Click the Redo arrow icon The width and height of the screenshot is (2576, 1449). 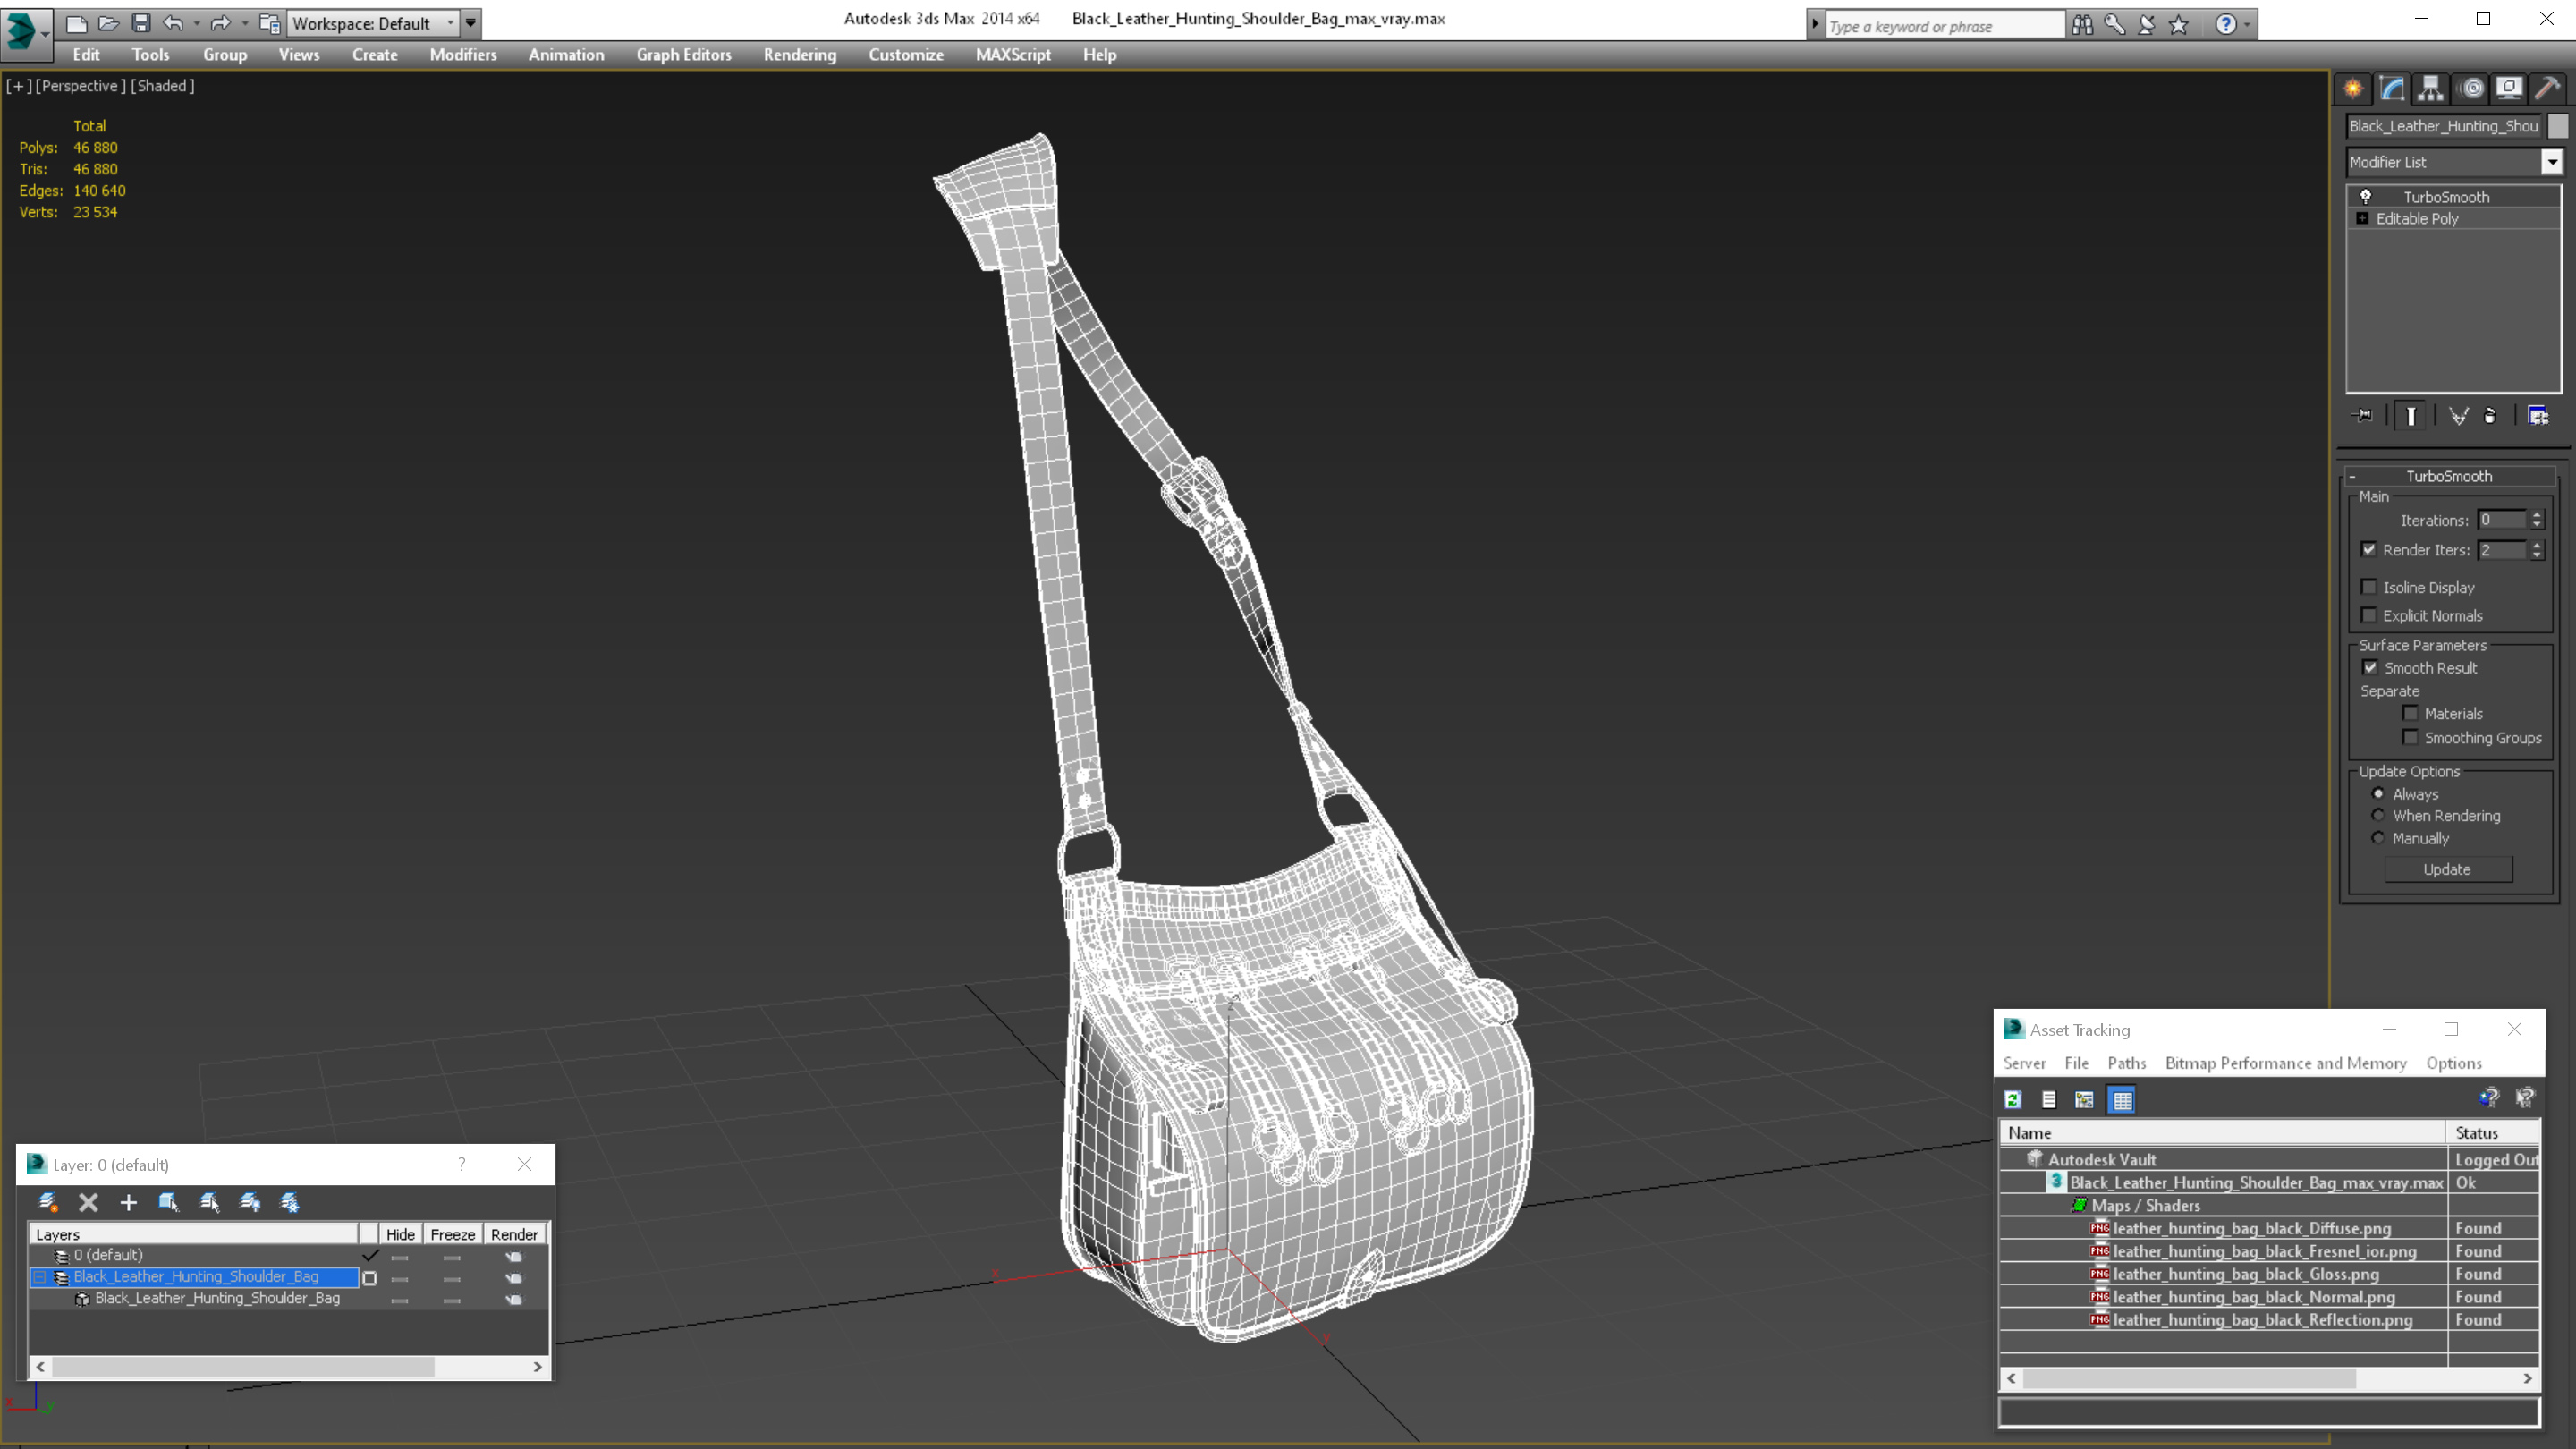coord(221,23)
